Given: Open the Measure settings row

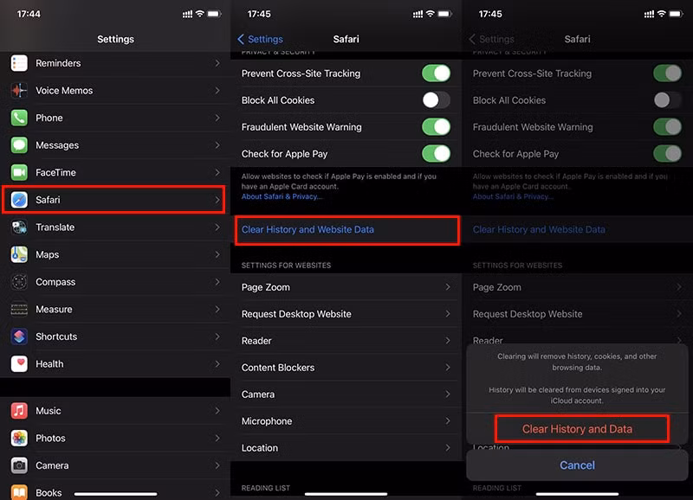Looking at the screenshot, I should [115, 310].
